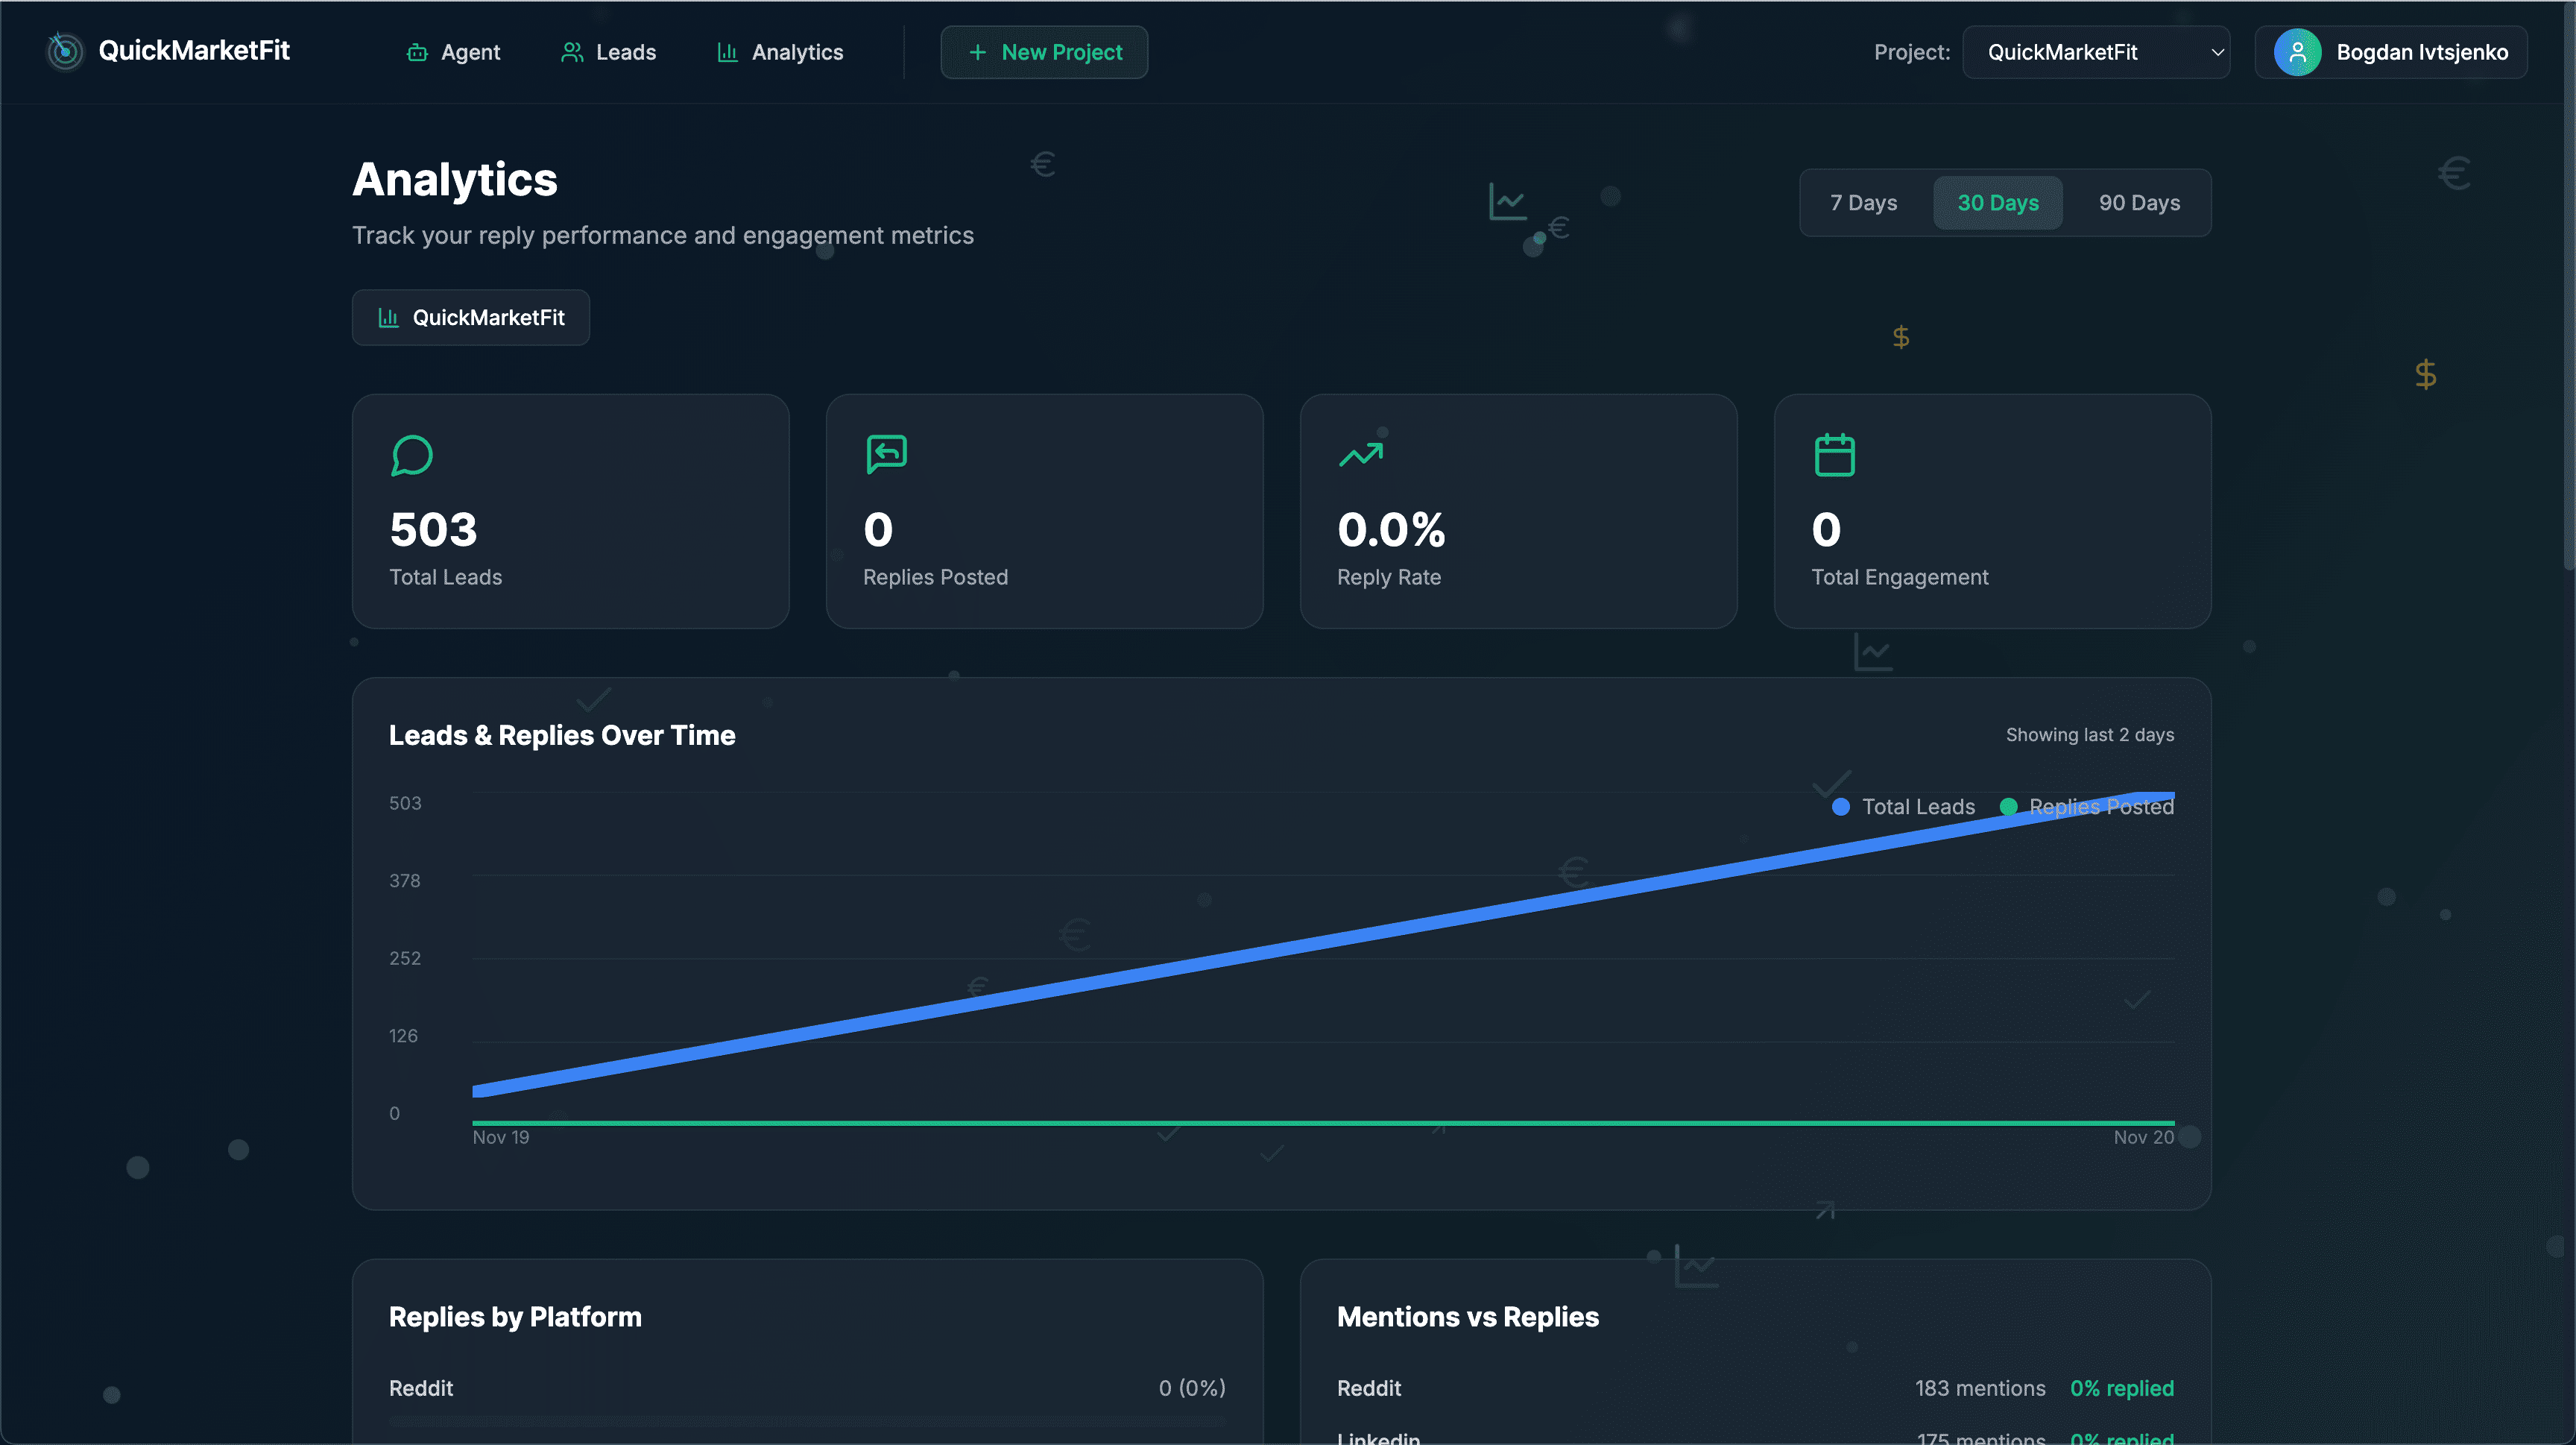Screen dimensions: 2576x1445
Task: Open the Project selector dropdown
Action: point(2096,52)
